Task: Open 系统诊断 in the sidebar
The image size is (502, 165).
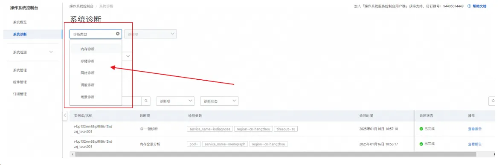Action: tap(20, 34)
